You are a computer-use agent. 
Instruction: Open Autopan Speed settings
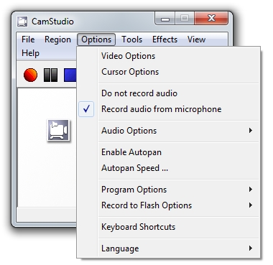coord(169,168)
